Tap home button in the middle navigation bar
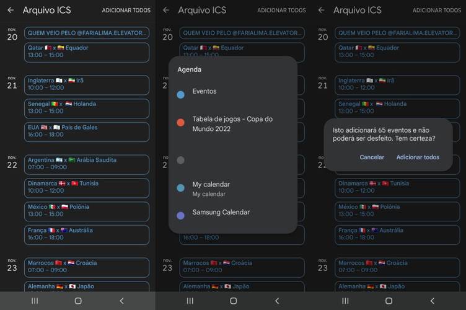This screenshot has height=310, width=466. tap(234, 301)
